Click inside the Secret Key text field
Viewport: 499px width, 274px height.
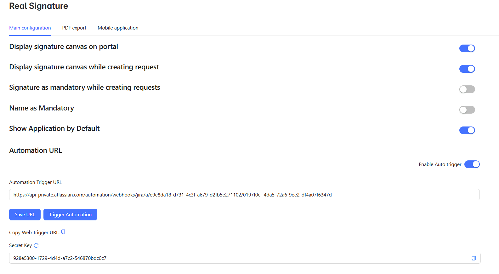[x=245, y=258]
